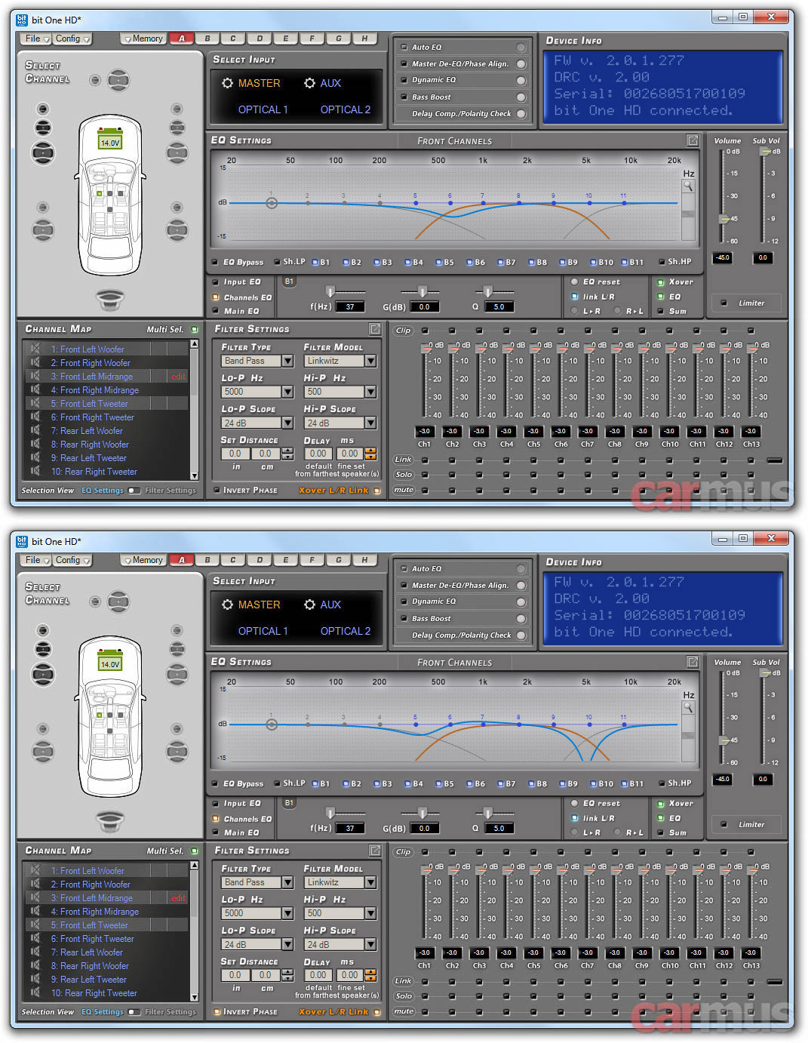
Task: Select rear right tweeter speaker in upper window
Action: (177, 208)
